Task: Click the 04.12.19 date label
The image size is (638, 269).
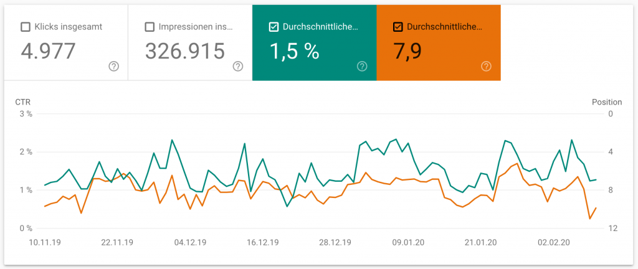Action: click(x=190, y=243)
